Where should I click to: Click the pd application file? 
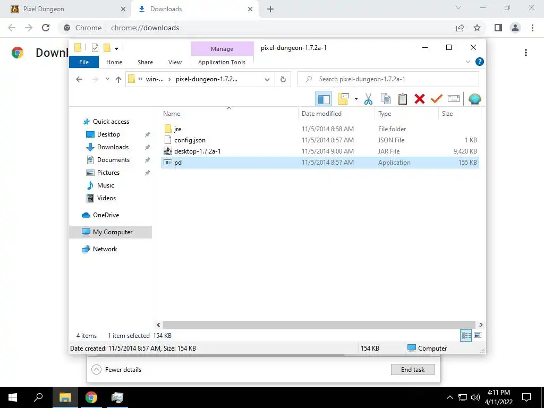pos(320,163)
